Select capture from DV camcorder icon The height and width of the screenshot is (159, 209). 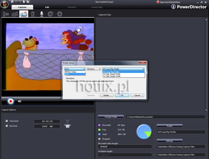click(6, 14)
